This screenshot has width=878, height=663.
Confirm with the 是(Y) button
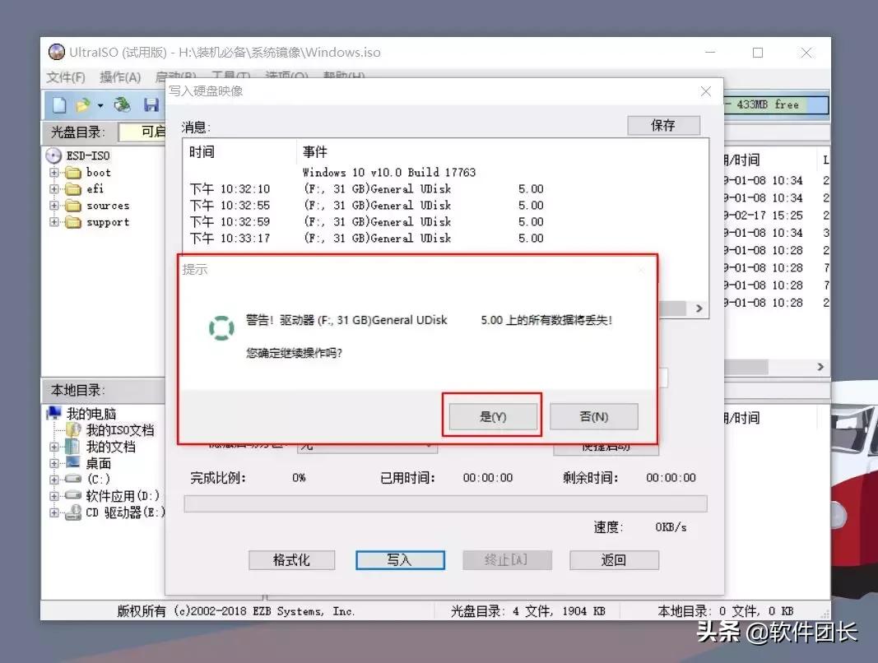(x=491, y=416)
